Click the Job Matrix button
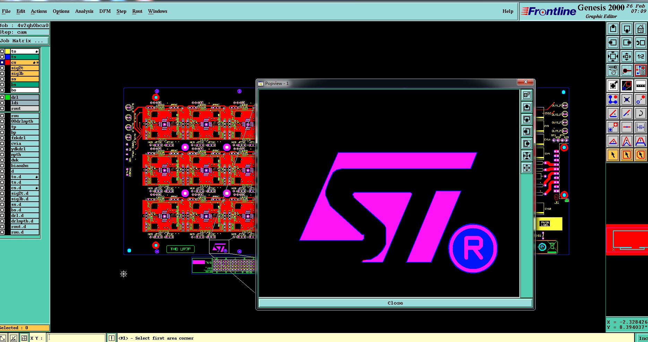This screenshot has width=648, height=342. (24, 41)
